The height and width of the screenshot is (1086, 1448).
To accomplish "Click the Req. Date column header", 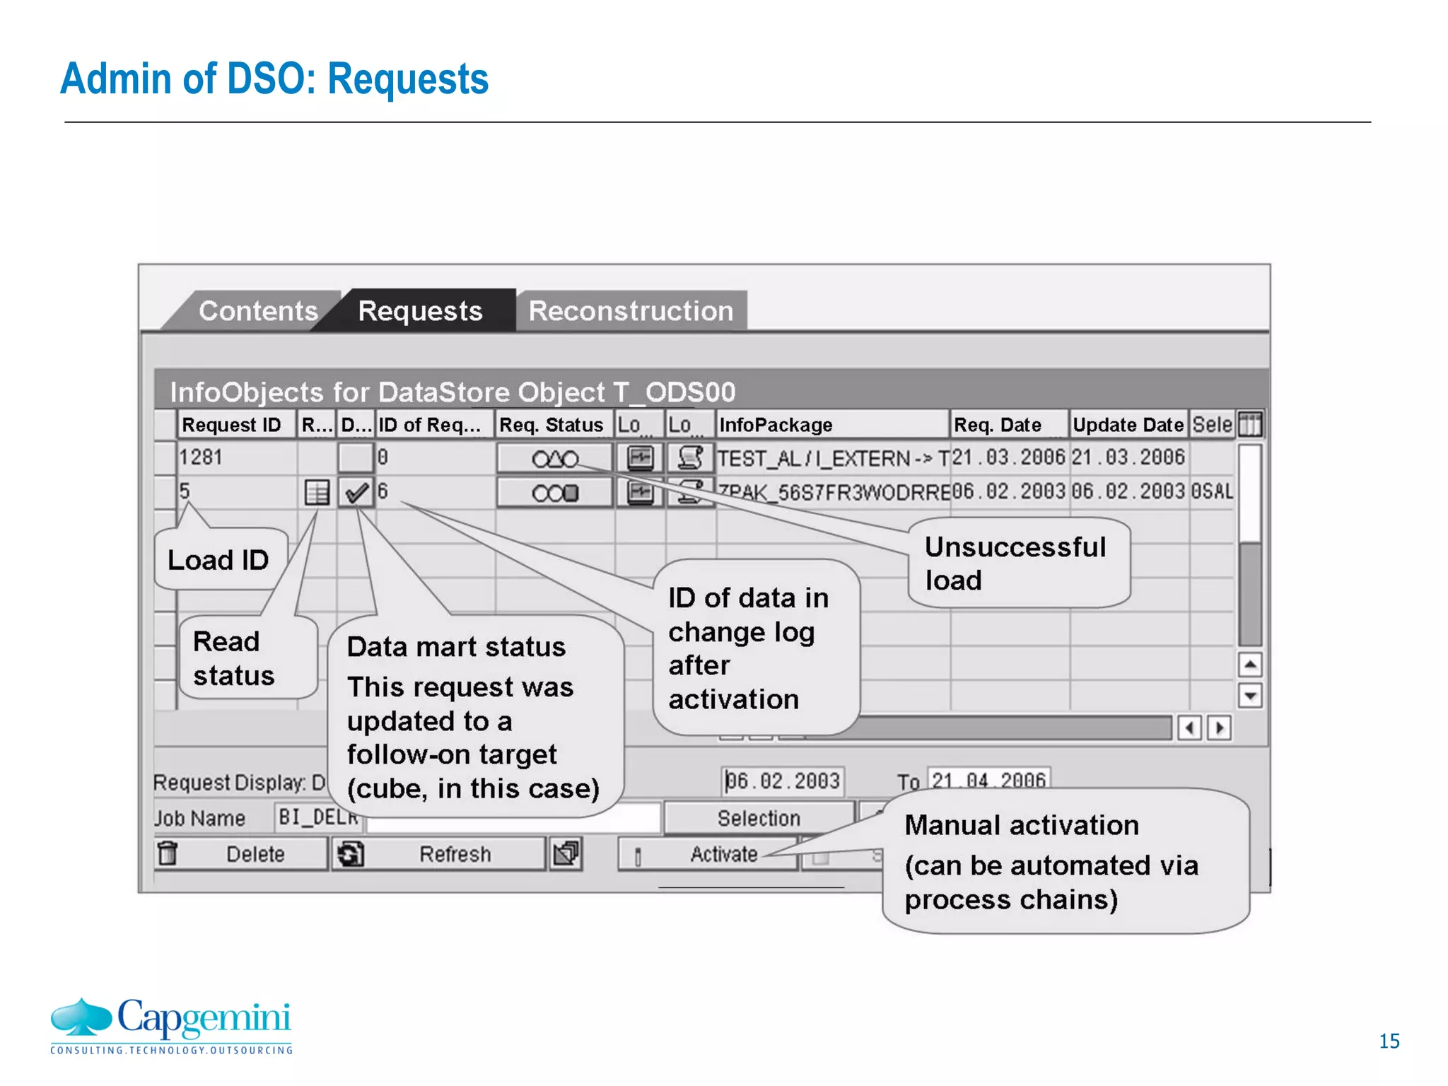I will click(1008, 425).
